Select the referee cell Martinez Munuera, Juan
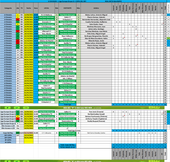The height and width of the screenshot is (162, 170). (x=96, y=27)
